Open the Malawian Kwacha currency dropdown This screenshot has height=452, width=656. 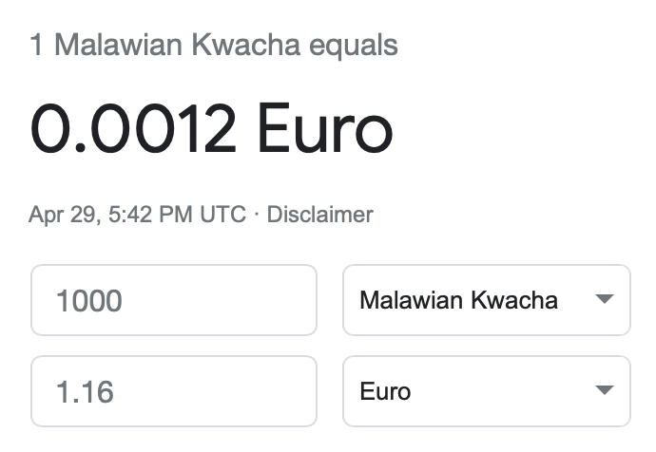tap(486, 300)
